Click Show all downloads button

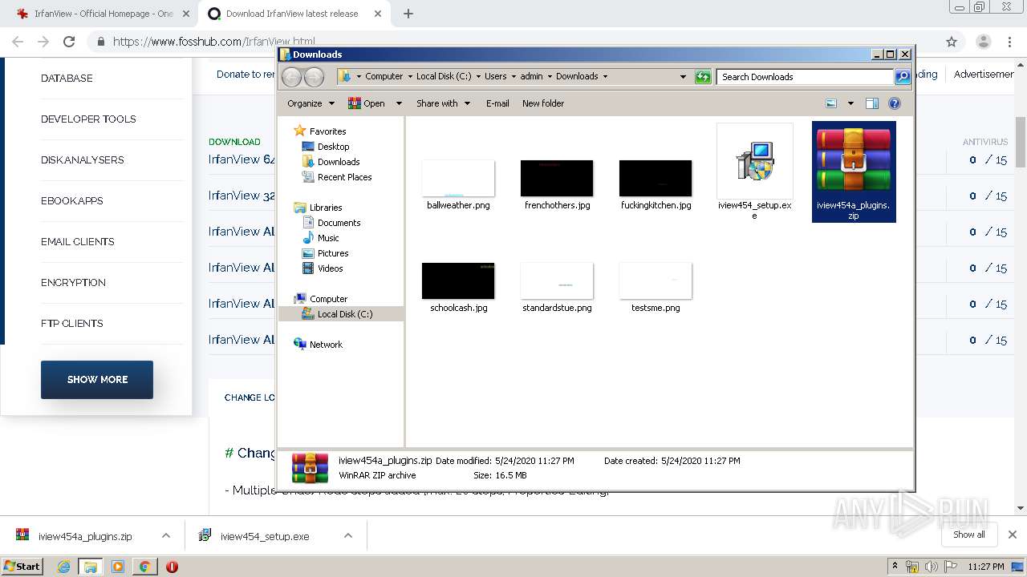tap(969, 535)
